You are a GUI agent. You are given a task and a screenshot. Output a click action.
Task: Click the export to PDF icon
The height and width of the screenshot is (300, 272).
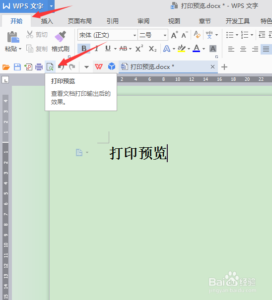pos(28,67)
